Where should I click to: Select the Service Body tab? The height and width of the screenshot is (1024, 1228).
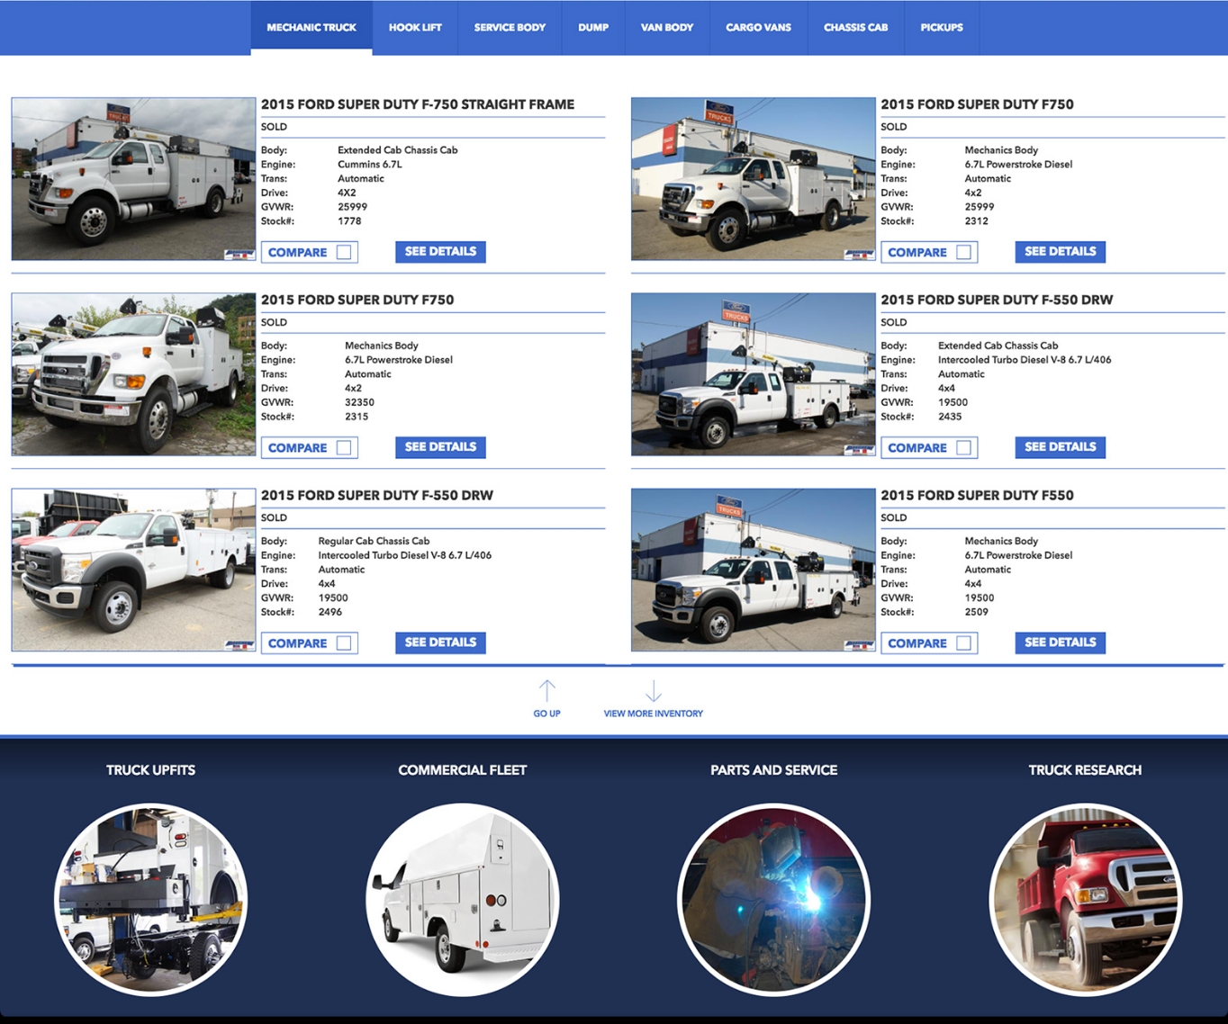click(510, 27)
